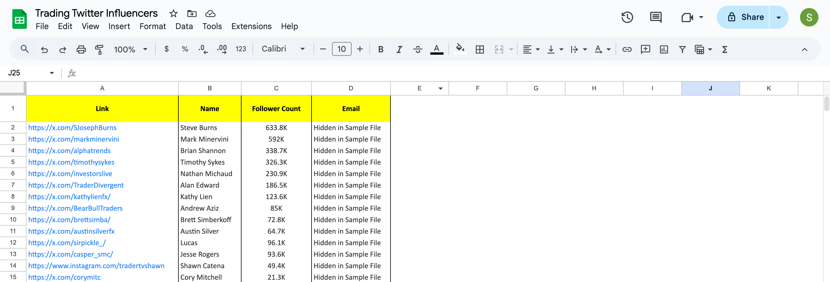This screenshot has width=830, height=282.
Task: Check the cloud save status icon
Action: coord(210,14)
